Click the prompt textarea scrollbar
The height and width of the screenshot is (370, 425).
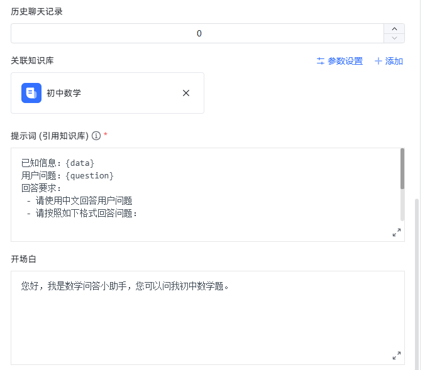(402, 168)
